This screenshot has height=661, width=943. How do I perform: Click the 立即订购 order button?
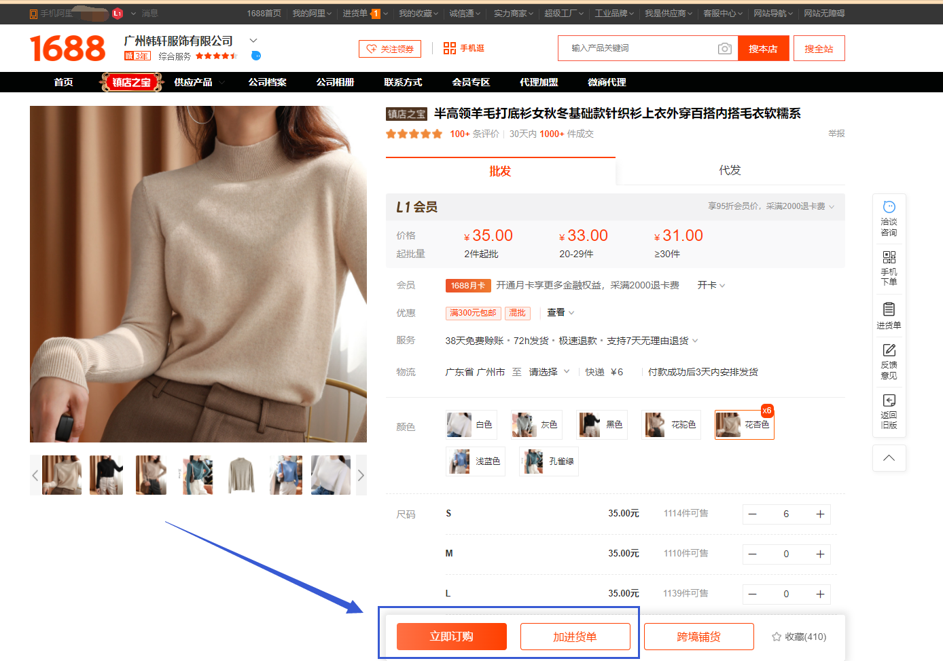pyautogui.click(x=451, y=636)
